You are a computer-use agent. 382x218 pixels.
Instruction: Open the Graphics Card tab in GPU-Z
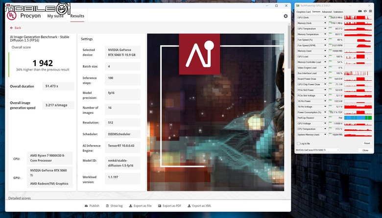coord(303,12)
